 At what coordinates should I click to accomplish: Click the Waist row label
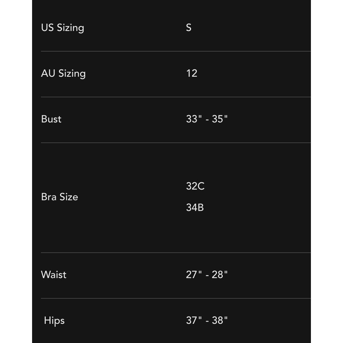pyautogui.click(x=53, y=275)
